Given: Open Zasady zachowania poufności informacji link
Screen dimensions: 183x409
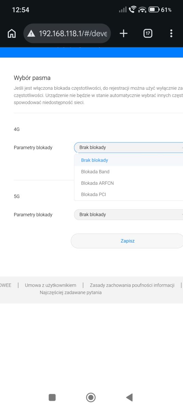Looking at the screenshot, I should [x=132, y=285].
